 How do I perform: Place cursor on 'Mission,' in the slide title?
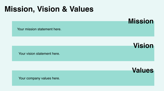[20, 9]
